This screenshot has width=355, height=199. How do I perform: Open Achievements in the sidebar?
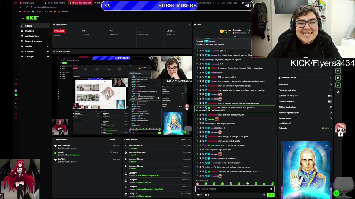(x=35, y=36)
